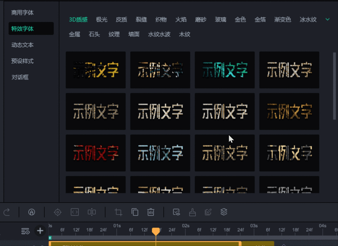Open the edit pencil icon

(x=208, y=212)
